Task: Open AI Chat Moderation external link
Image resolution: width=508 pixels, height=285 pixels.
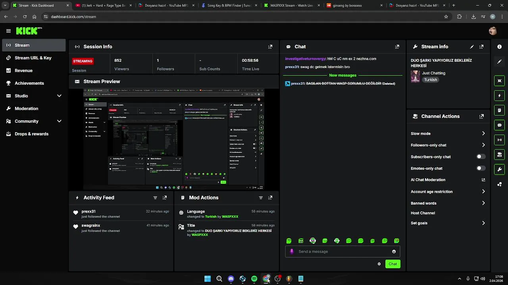Action: coord(483,180)
